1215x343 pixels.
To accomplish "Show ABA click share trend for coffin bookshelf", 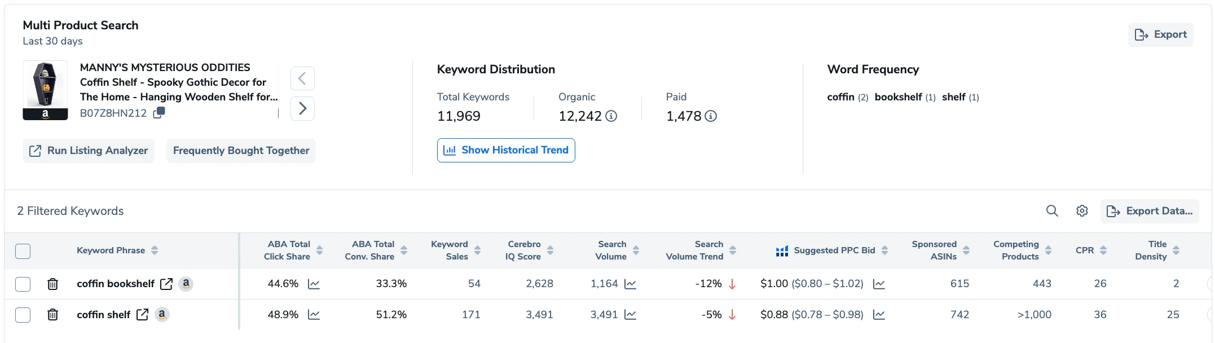I will pyautogui.click(x=314, y=284).
